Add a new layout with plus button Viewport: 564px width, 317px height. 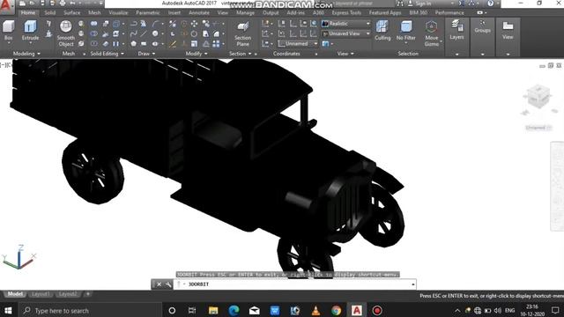[x=88, y=294]
